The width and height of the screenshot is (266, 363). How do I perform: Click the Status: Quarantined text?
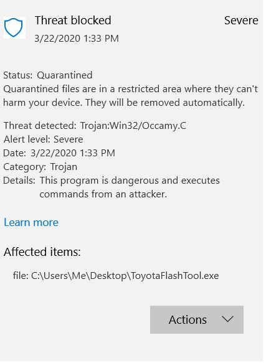click(x=48, y=76)
